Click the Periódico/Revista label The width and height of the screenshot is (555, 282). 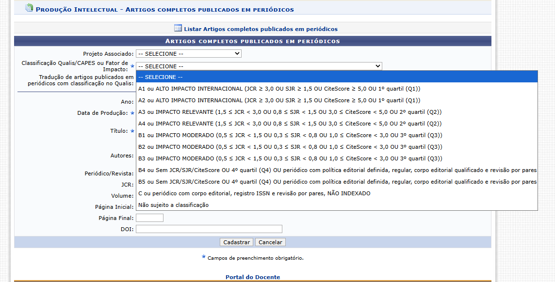tap(109, 173)
